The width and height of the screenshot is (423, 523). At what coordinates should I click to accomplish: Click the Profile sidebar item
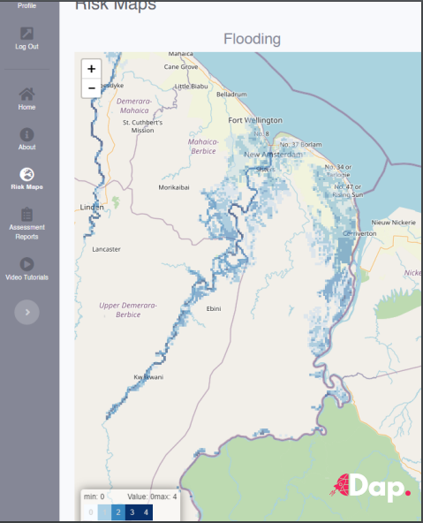[x=26, y=5]
